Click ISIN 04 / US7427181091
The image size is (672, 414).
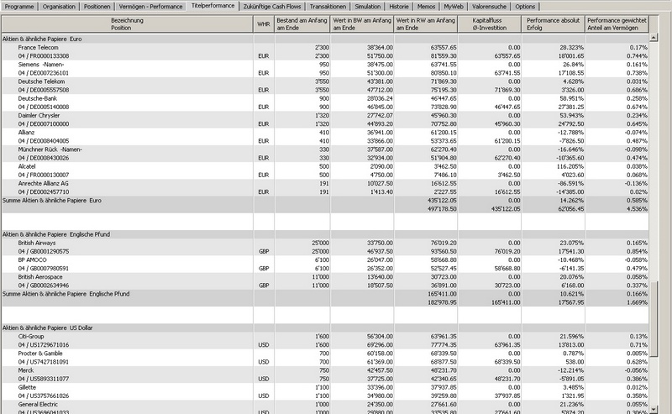coord(44,362)
